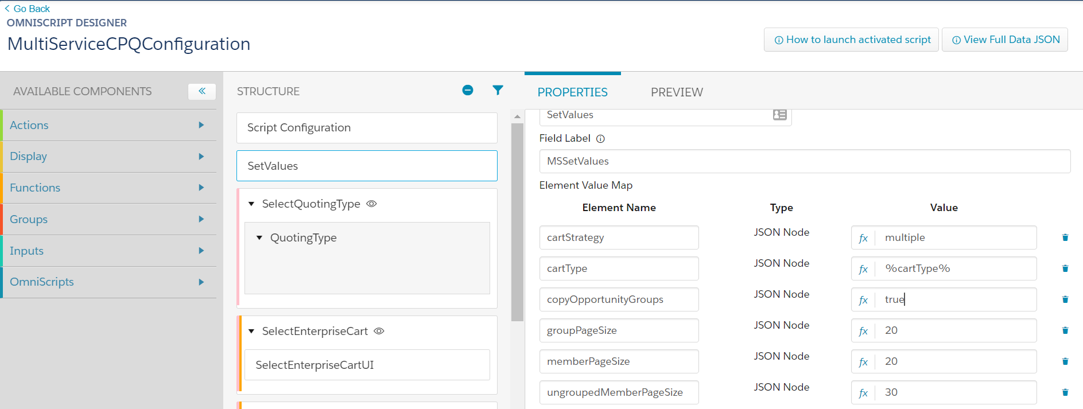Image resolution: width=1083 pixels, height=409 pixels.
Task: Click the cartType element name field
Action: [x=619, y=268]
